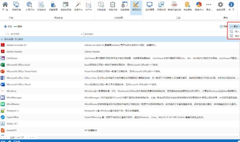Click the 添加 add button
This screenshot has width=240, height=142.
8,26
